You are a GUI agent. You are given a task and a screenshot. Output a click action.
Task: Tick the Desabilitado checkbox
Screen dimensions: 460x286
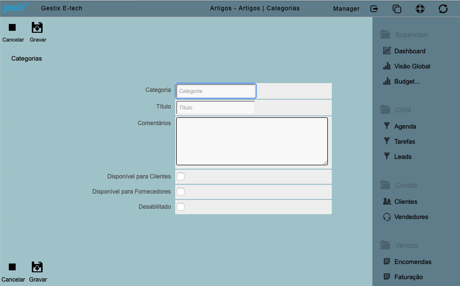coord(181,207)
